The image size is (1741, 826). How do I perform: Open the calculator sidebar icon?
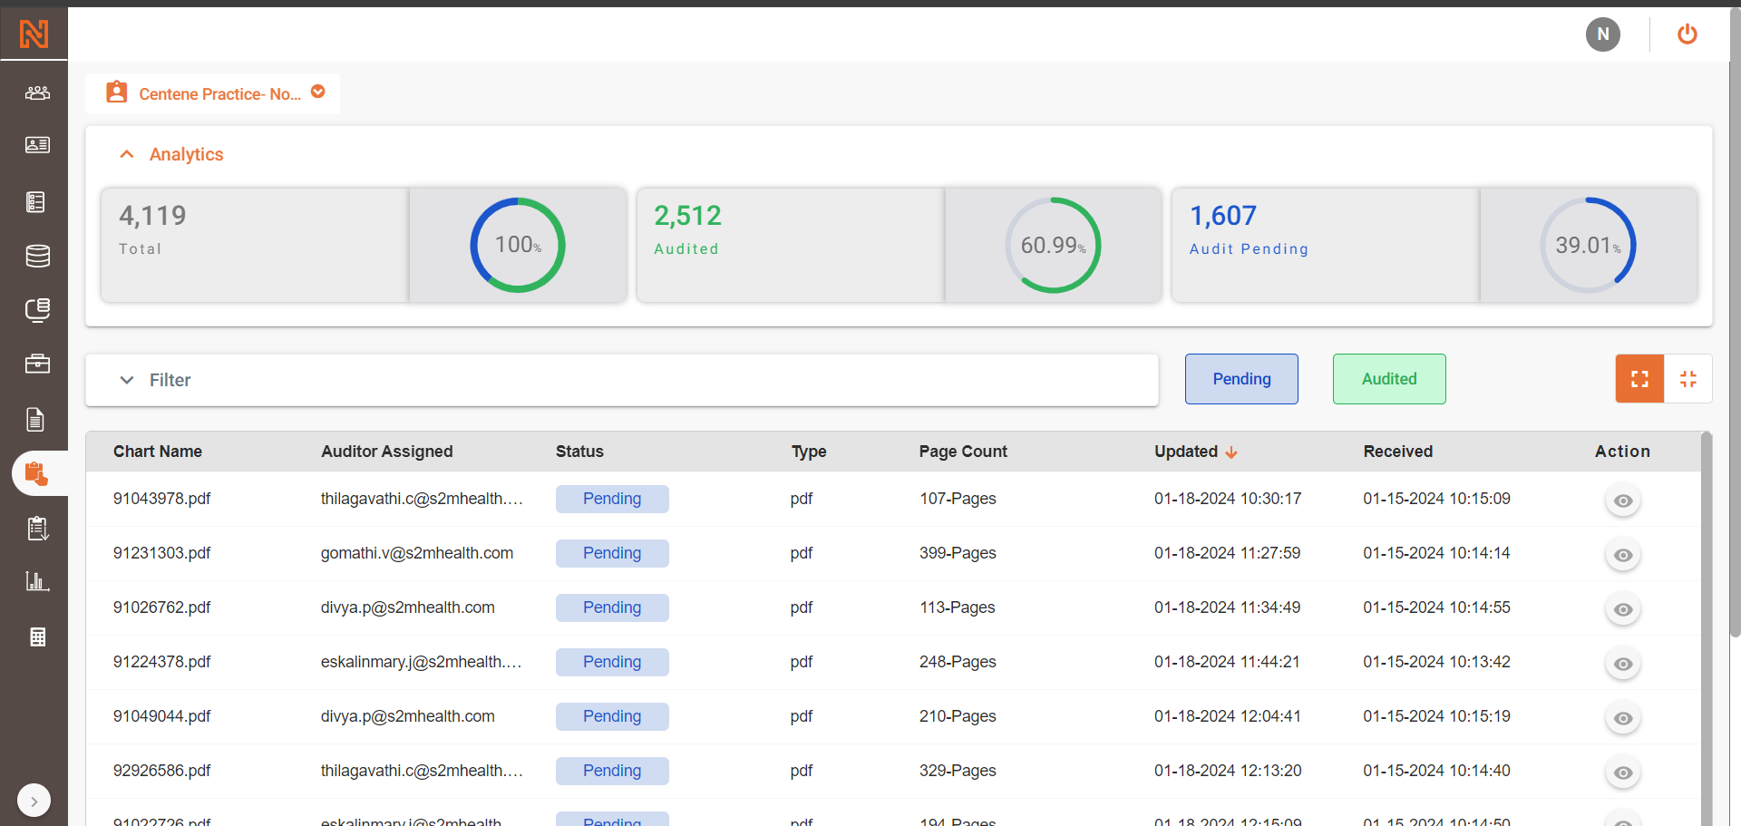37,637
